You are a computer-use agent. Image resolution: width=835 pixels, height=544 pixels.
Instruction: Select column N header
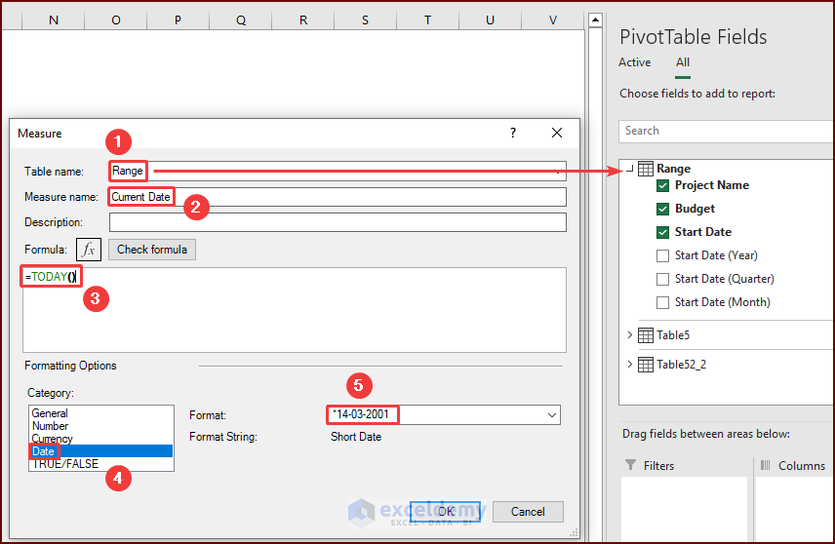(54, 20)
